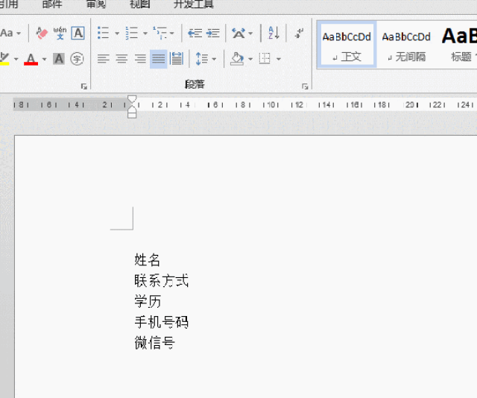Decrease the paragraph indent
This screenshot has height=398, width=477.
tap(195, 33)
